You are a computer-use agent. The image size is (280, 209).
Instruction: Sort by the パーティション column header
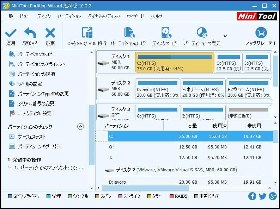click(134, 126)
